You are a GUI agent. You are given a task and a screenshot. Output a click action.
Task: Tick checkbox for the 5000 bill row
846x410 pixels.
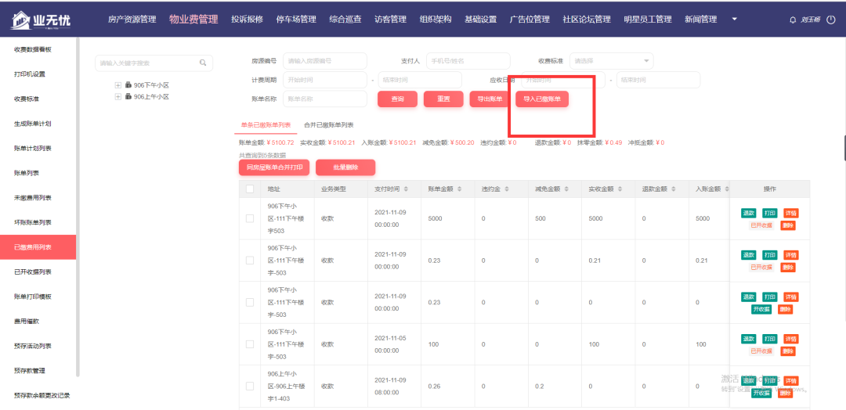(x=250, y=218)
